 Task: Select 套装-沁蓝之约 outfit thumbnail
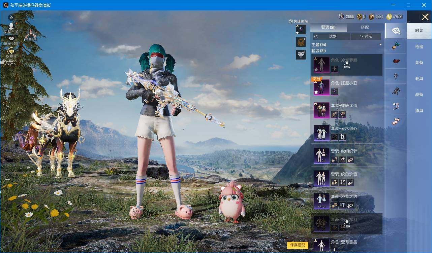321,201
